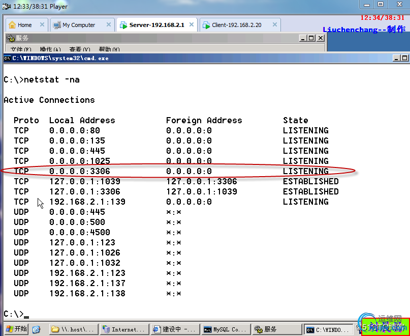Open the \\.host\ folder taskbar button
Viewport: 410px width, 336px height.
click(74, 329)
